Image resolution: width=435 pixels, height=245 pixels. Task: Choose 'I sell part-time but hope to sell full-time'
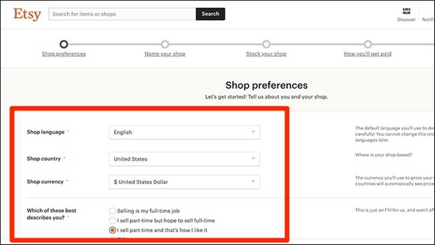[x=113, y=220]
